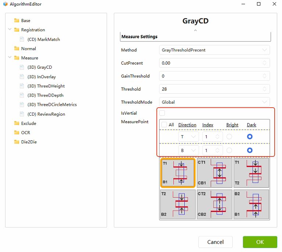Viewport: 282px width, 252px height.
Task: Open the Die2Die folder
Action: (29, 142)
